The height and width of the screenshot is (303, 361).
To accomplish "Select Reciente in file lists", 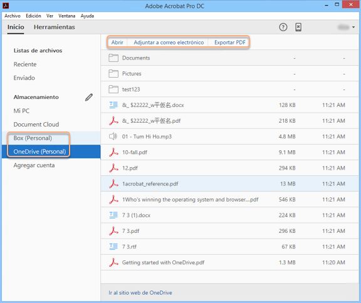I will tap(25, 64).
